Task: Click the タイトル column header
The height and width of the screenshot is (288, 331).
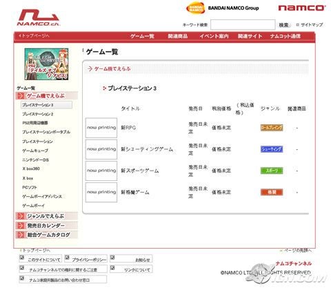Action: pos(130,108)
